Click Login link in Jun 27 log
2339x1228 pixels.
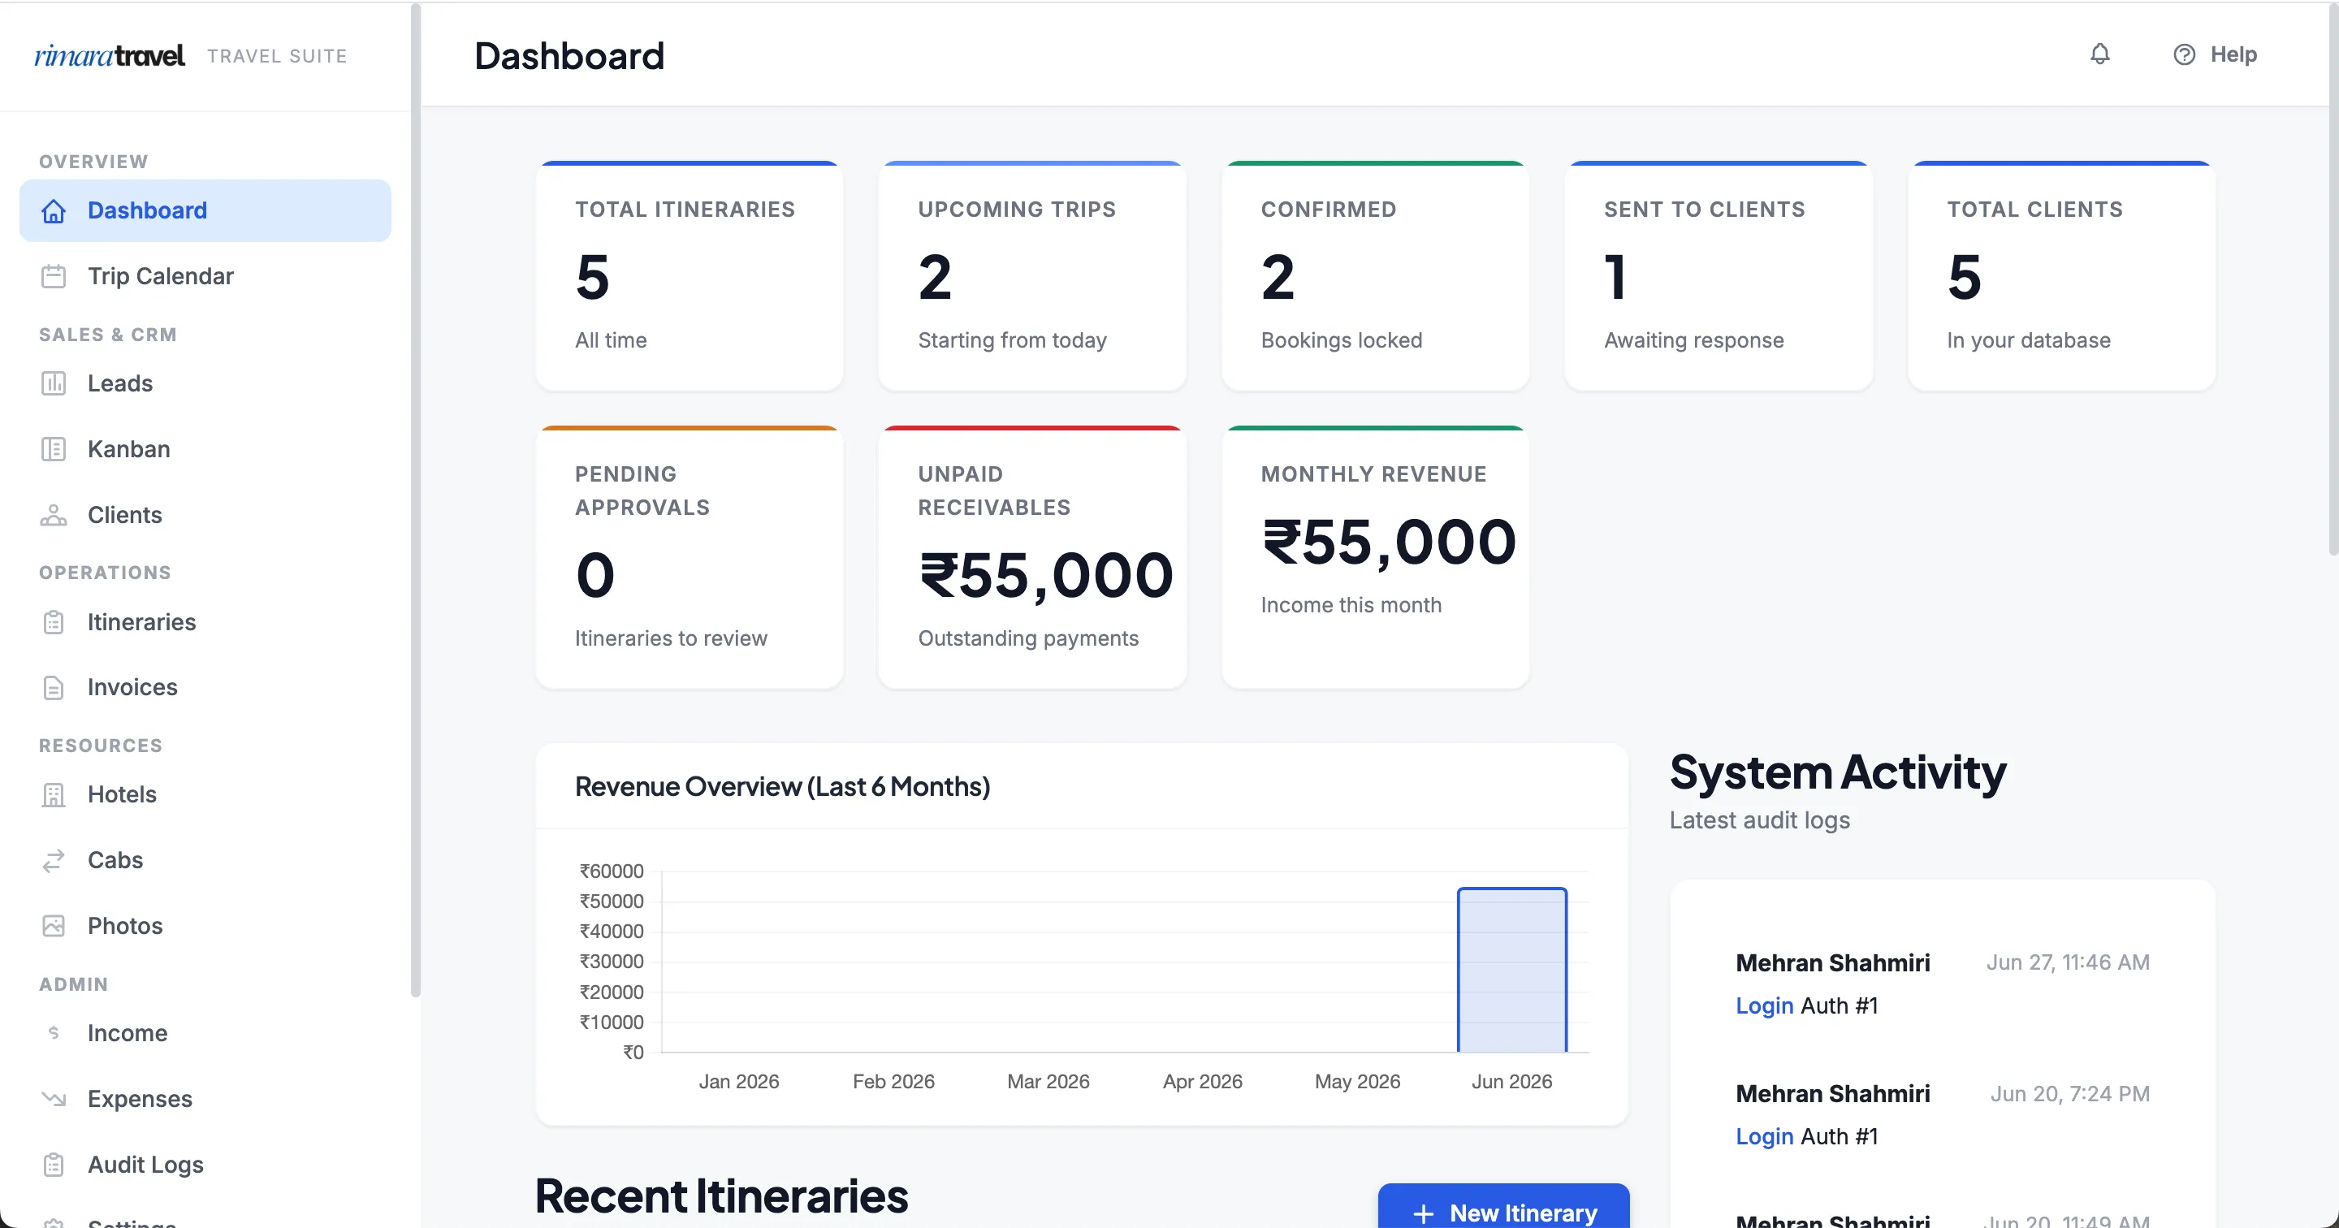[1764, 1005]
